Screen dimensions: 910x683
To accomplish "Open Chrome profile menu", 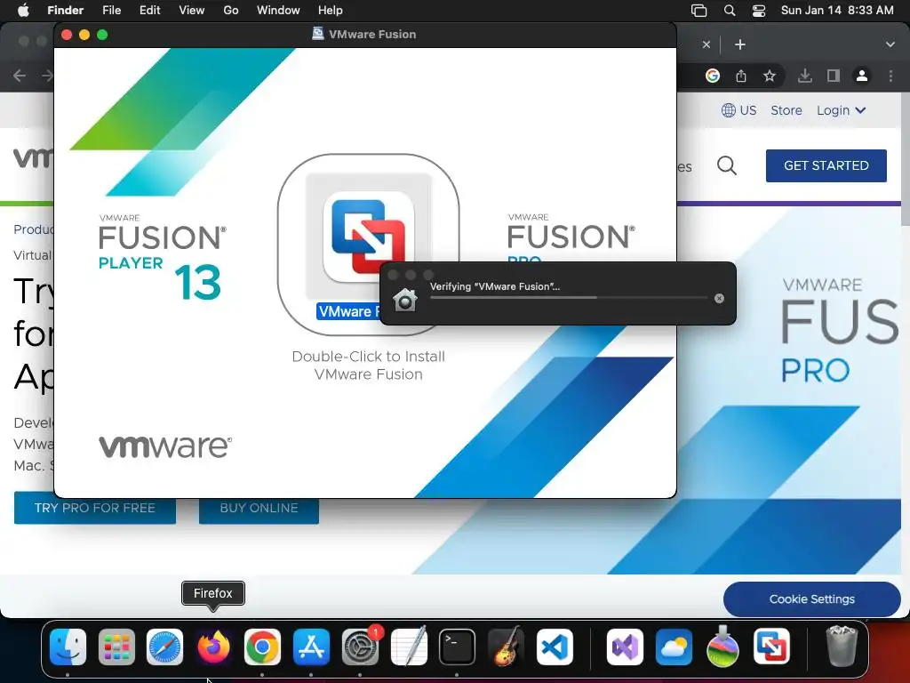I will pos(862,76).
